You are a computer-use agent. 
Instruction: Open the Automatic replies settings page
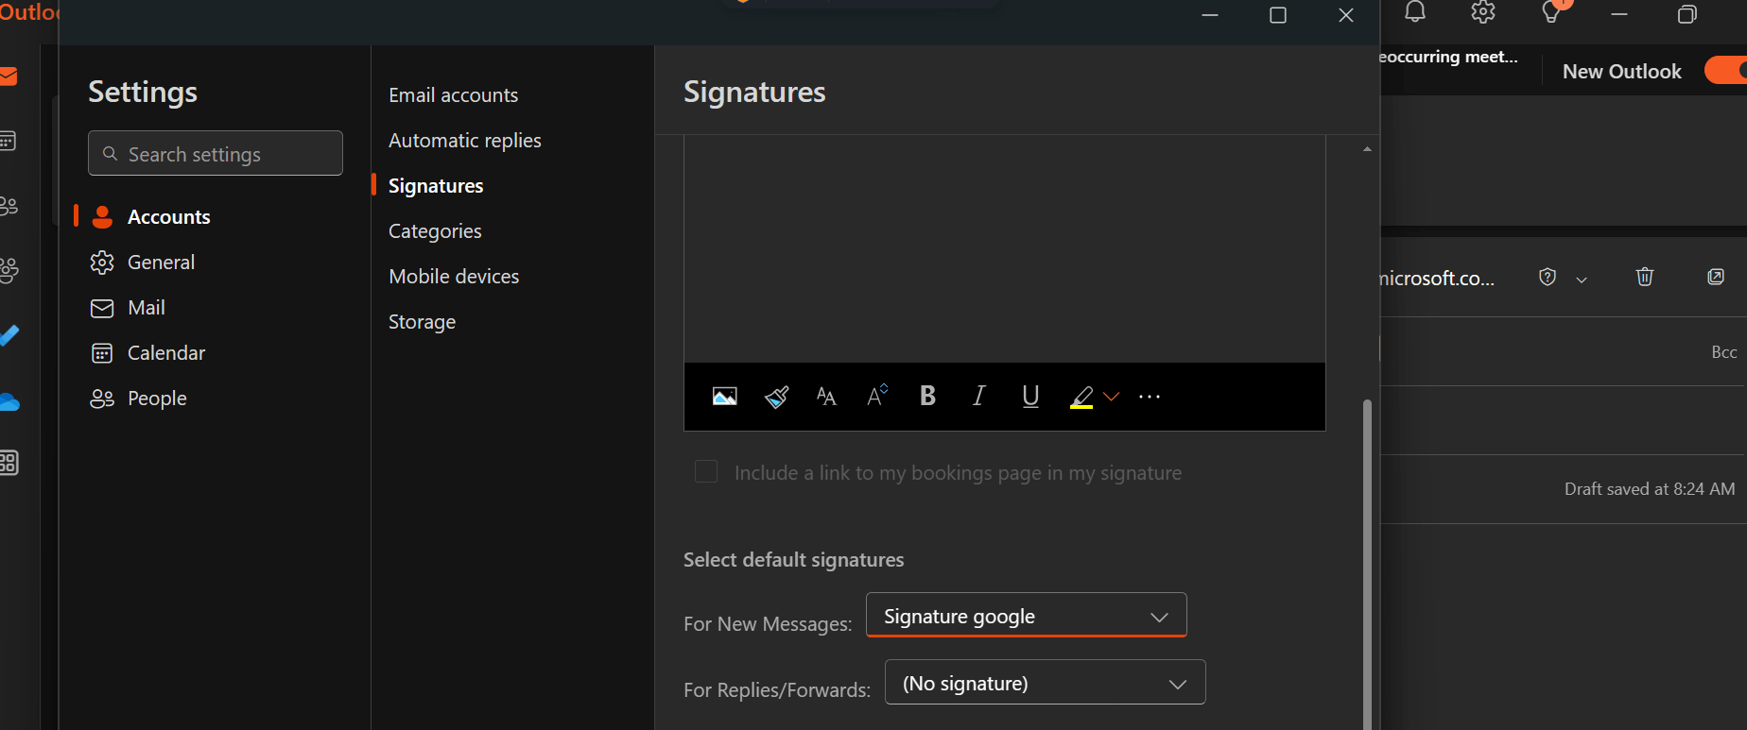point(464,141)
